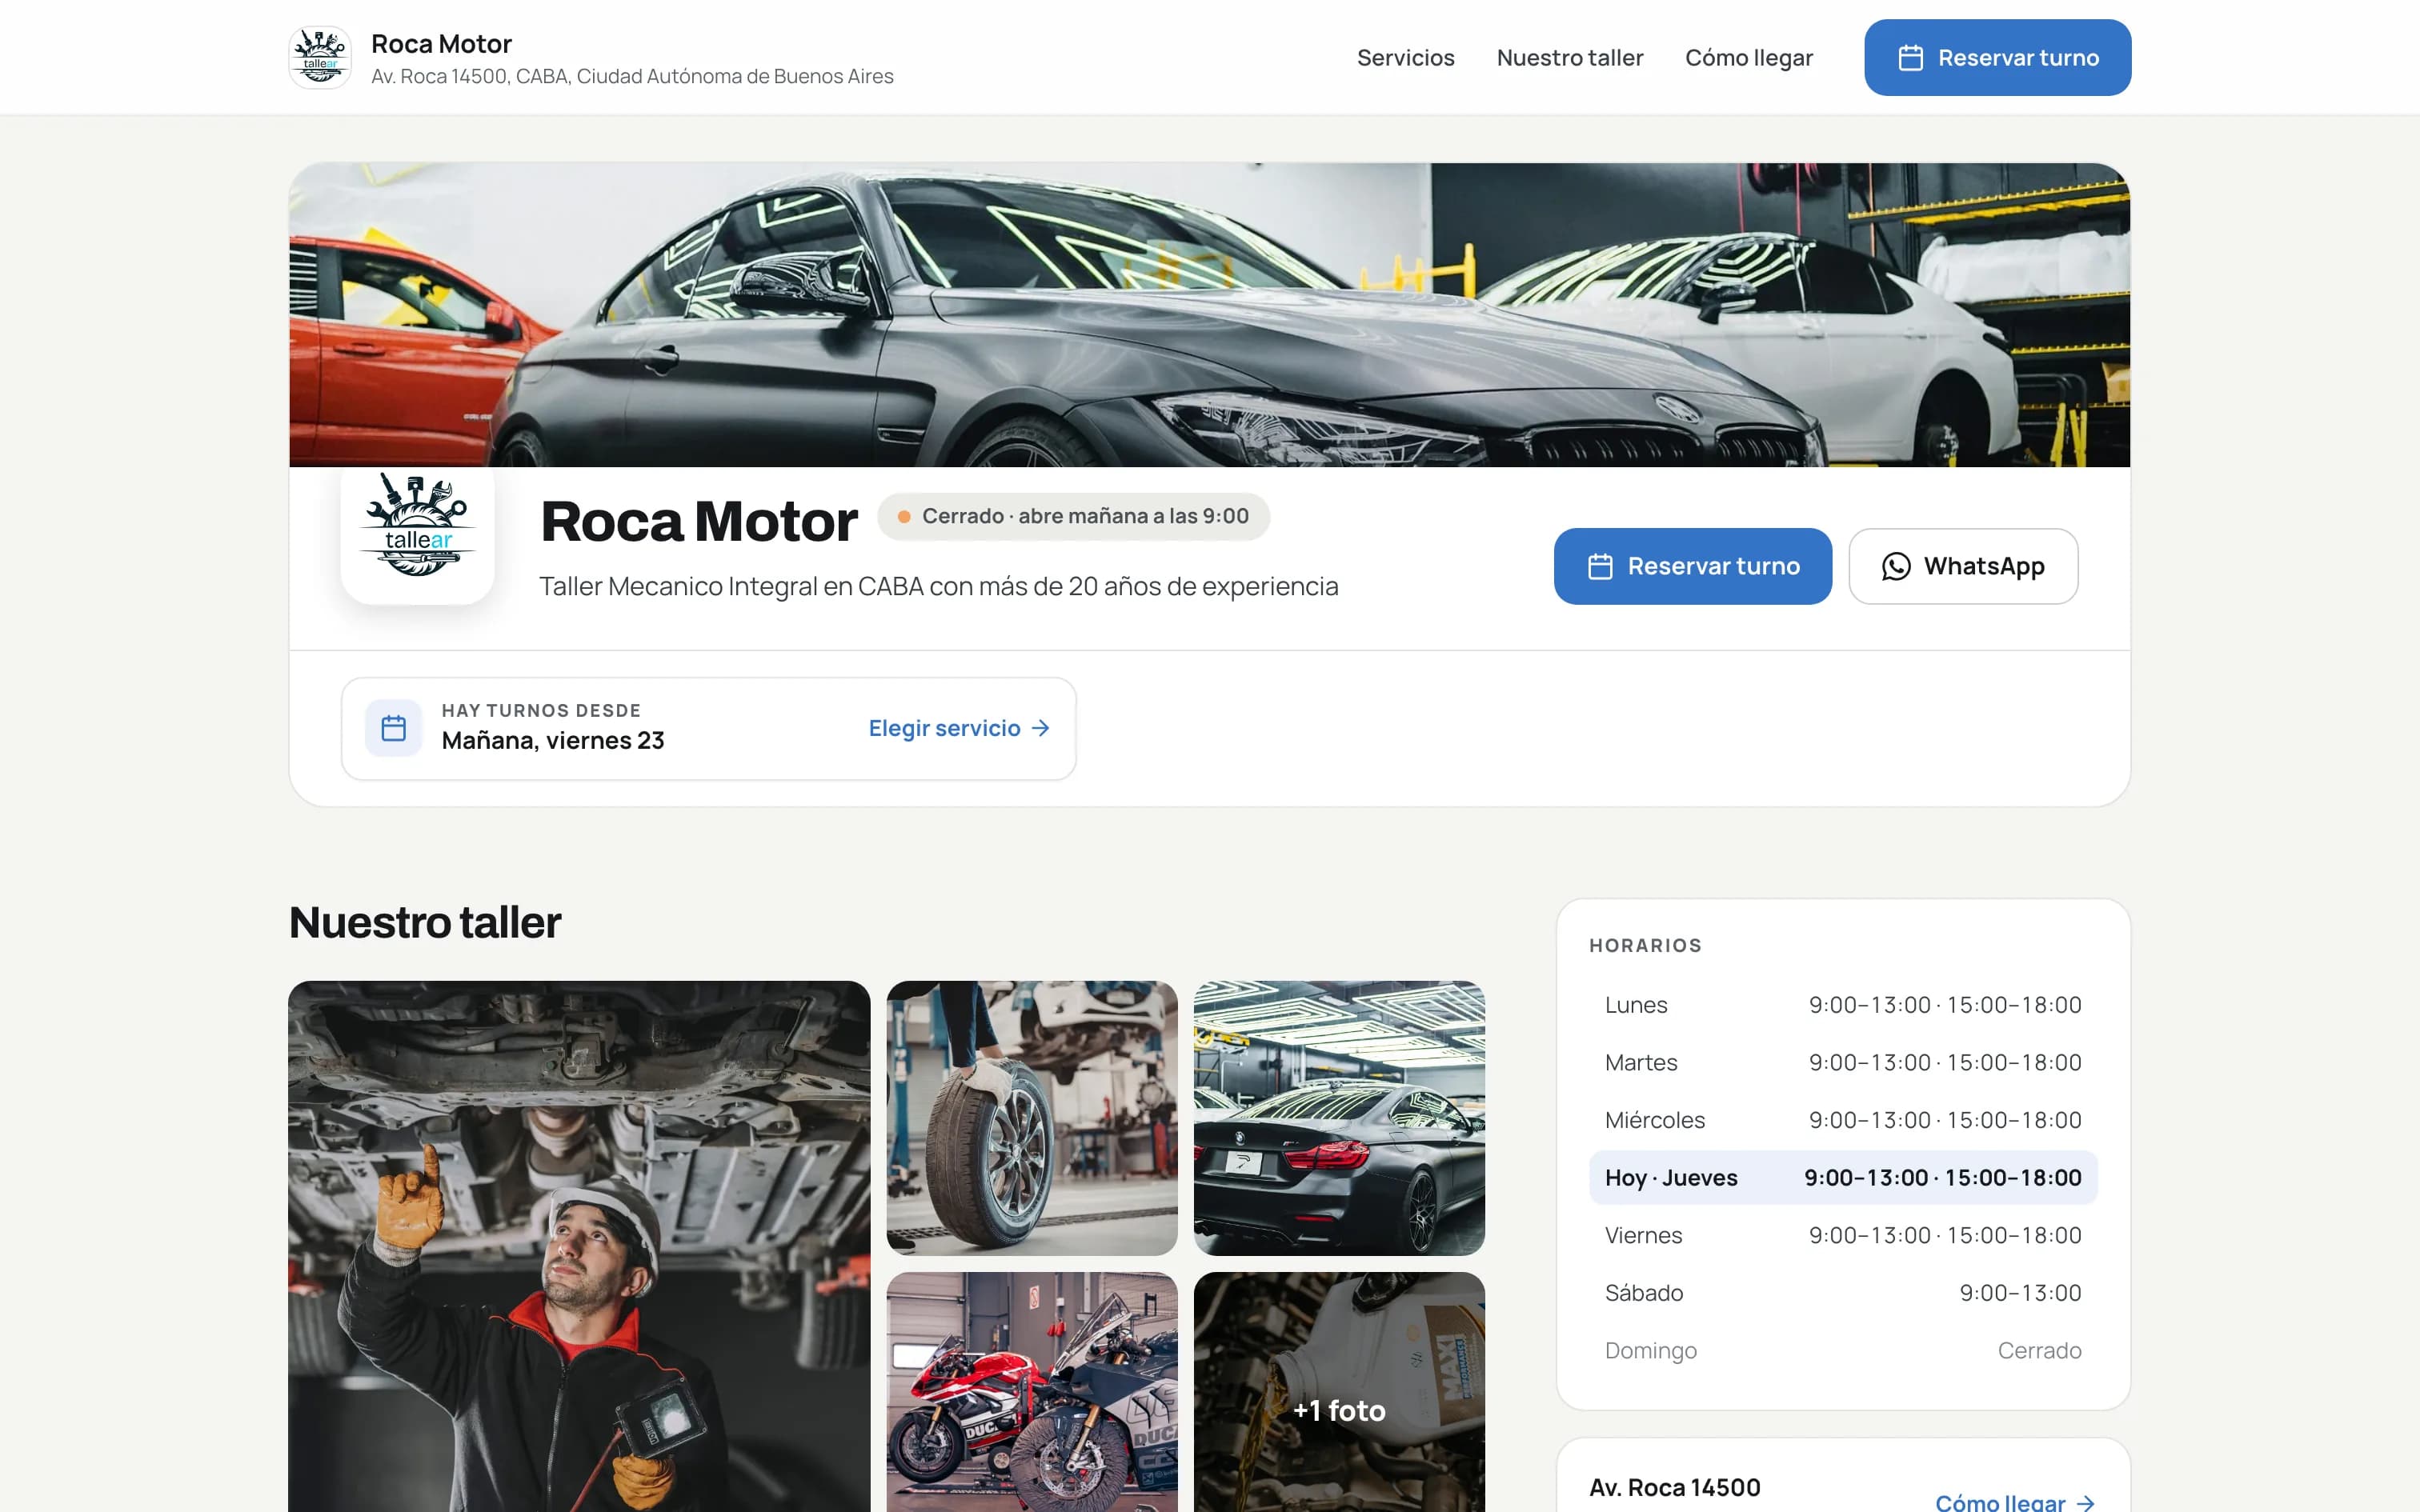2420x1512 pixels.
Task: Click the WhatsApp icon in WhatsApp button
Action: [1895, 567]
